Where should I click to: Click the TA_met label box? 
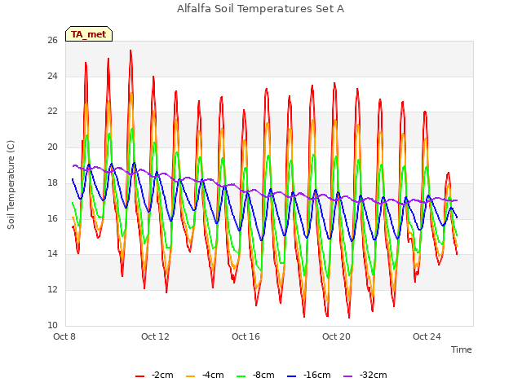click(89, 34)
